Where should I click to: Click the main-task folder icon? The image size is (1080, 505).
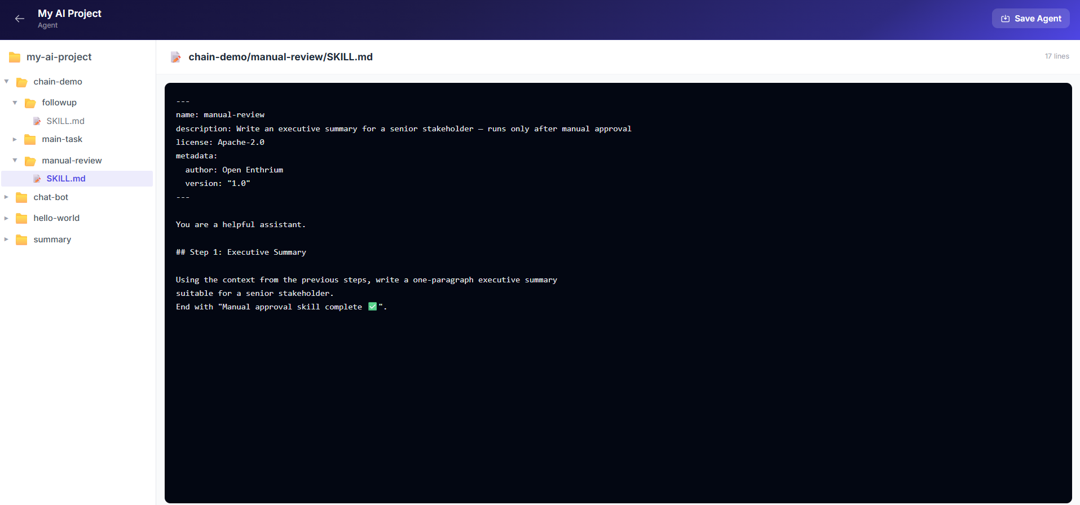point(30,139)
